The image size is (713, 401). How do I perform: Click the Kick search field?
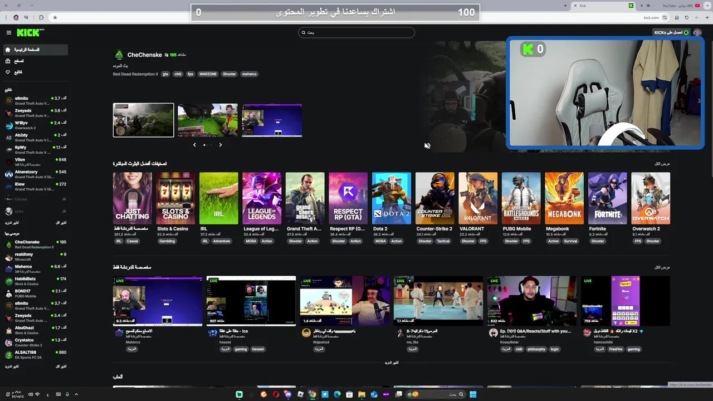[356, 32]
